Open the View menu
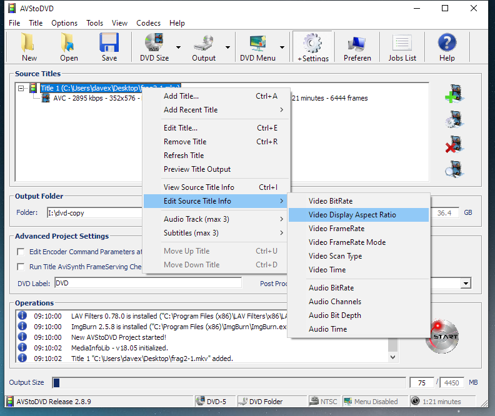495x416 pixels. coord(119,23)
